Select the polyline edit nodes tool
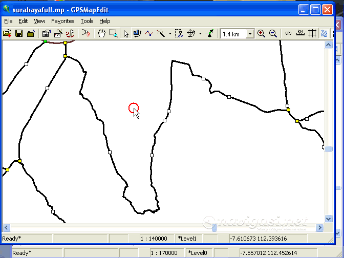 pyautogui.click(x=149, y=33)
